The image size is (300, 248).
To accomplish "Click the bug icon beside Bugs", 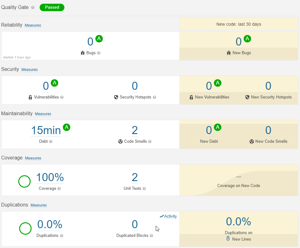I will 82,53.
